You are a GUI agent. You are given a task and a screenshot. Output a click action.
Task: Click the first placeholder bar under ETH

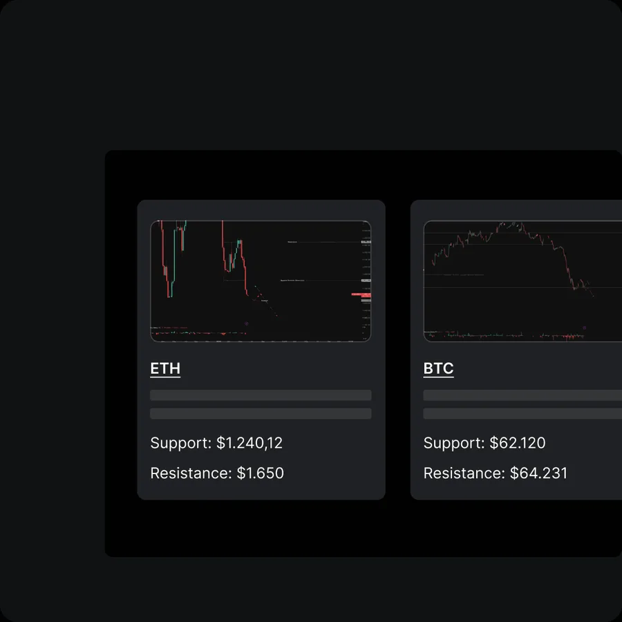(x=261, y=395)
